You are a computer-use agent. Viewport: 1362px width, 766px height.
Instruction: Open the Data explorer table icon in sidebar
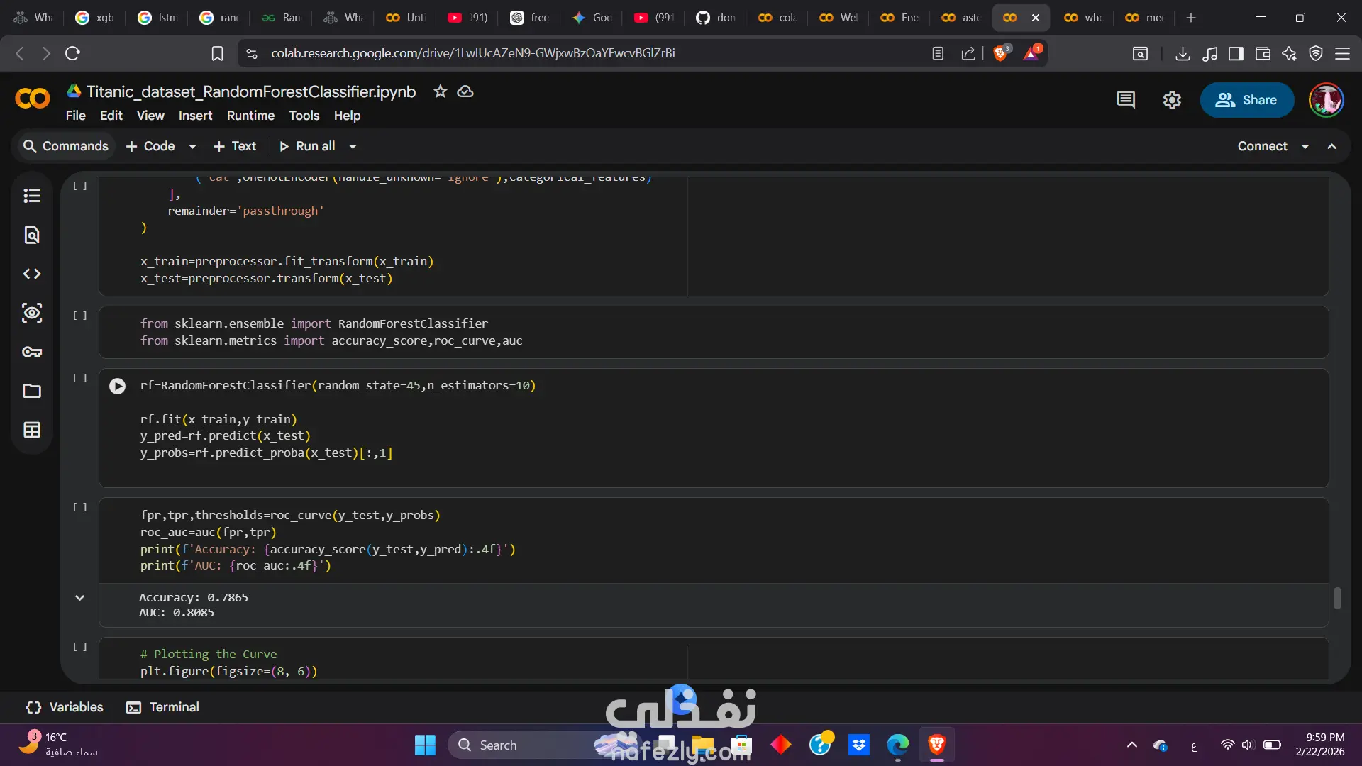[32, 430]
